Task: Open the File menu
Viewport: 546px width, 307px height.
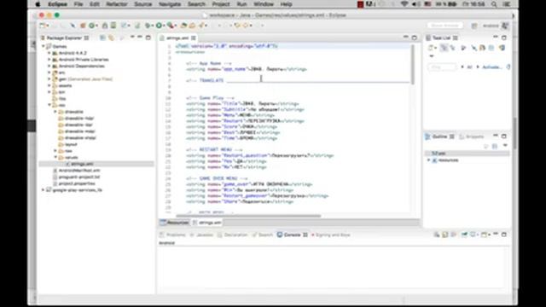Action: pos(78,4)
